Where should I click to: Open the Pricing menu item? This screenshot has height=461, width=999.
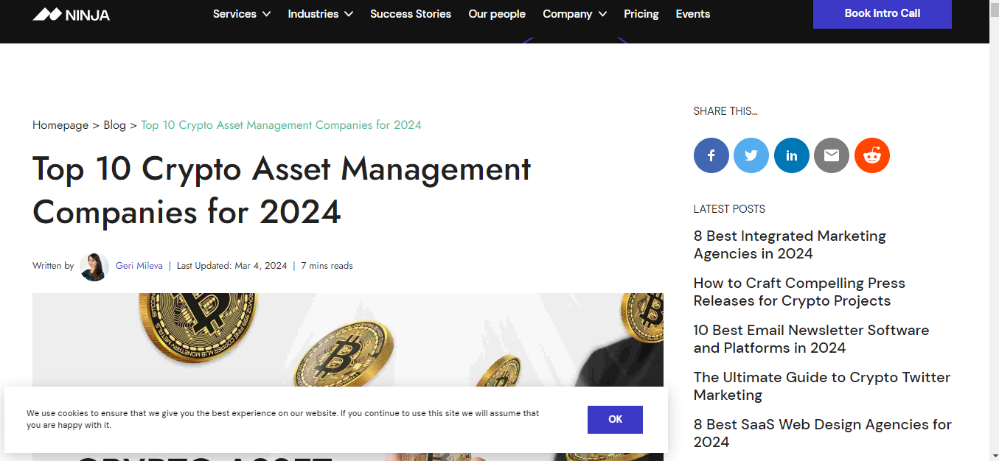click(x=641, y=14)
